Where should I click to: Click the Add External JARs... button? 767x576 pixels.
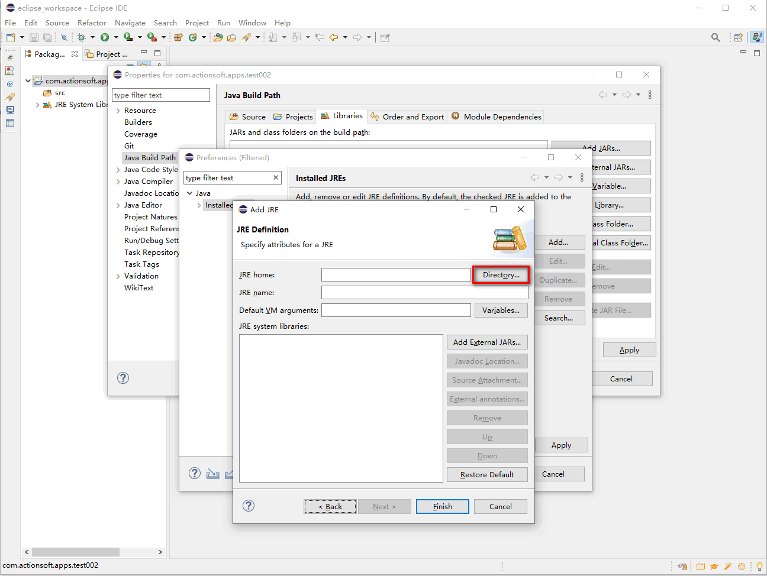coord(486,342)
